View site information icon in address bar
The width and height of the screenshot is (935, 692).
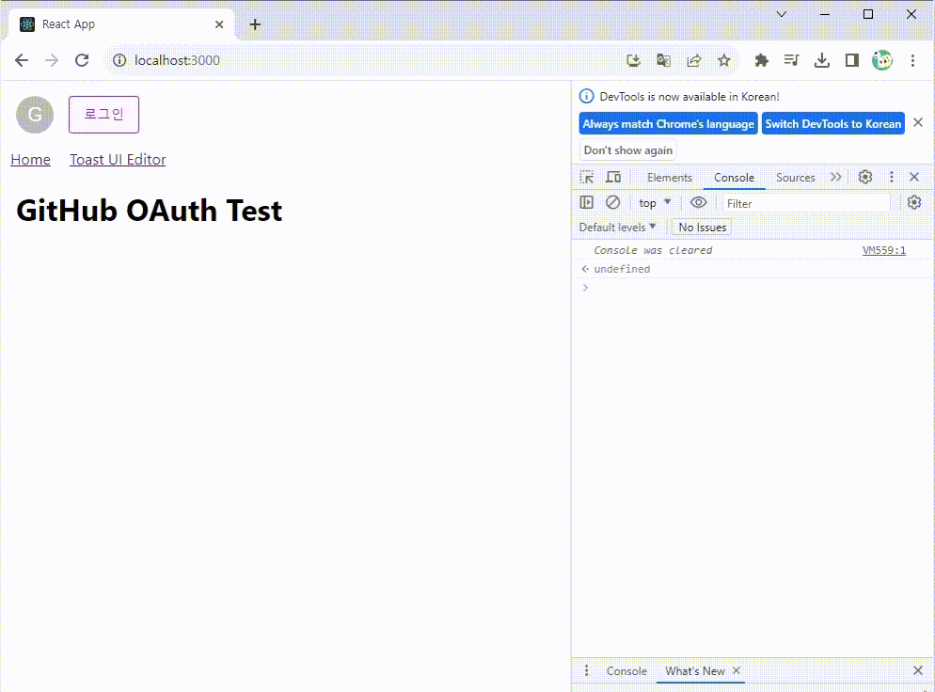(x=119, y=60)
